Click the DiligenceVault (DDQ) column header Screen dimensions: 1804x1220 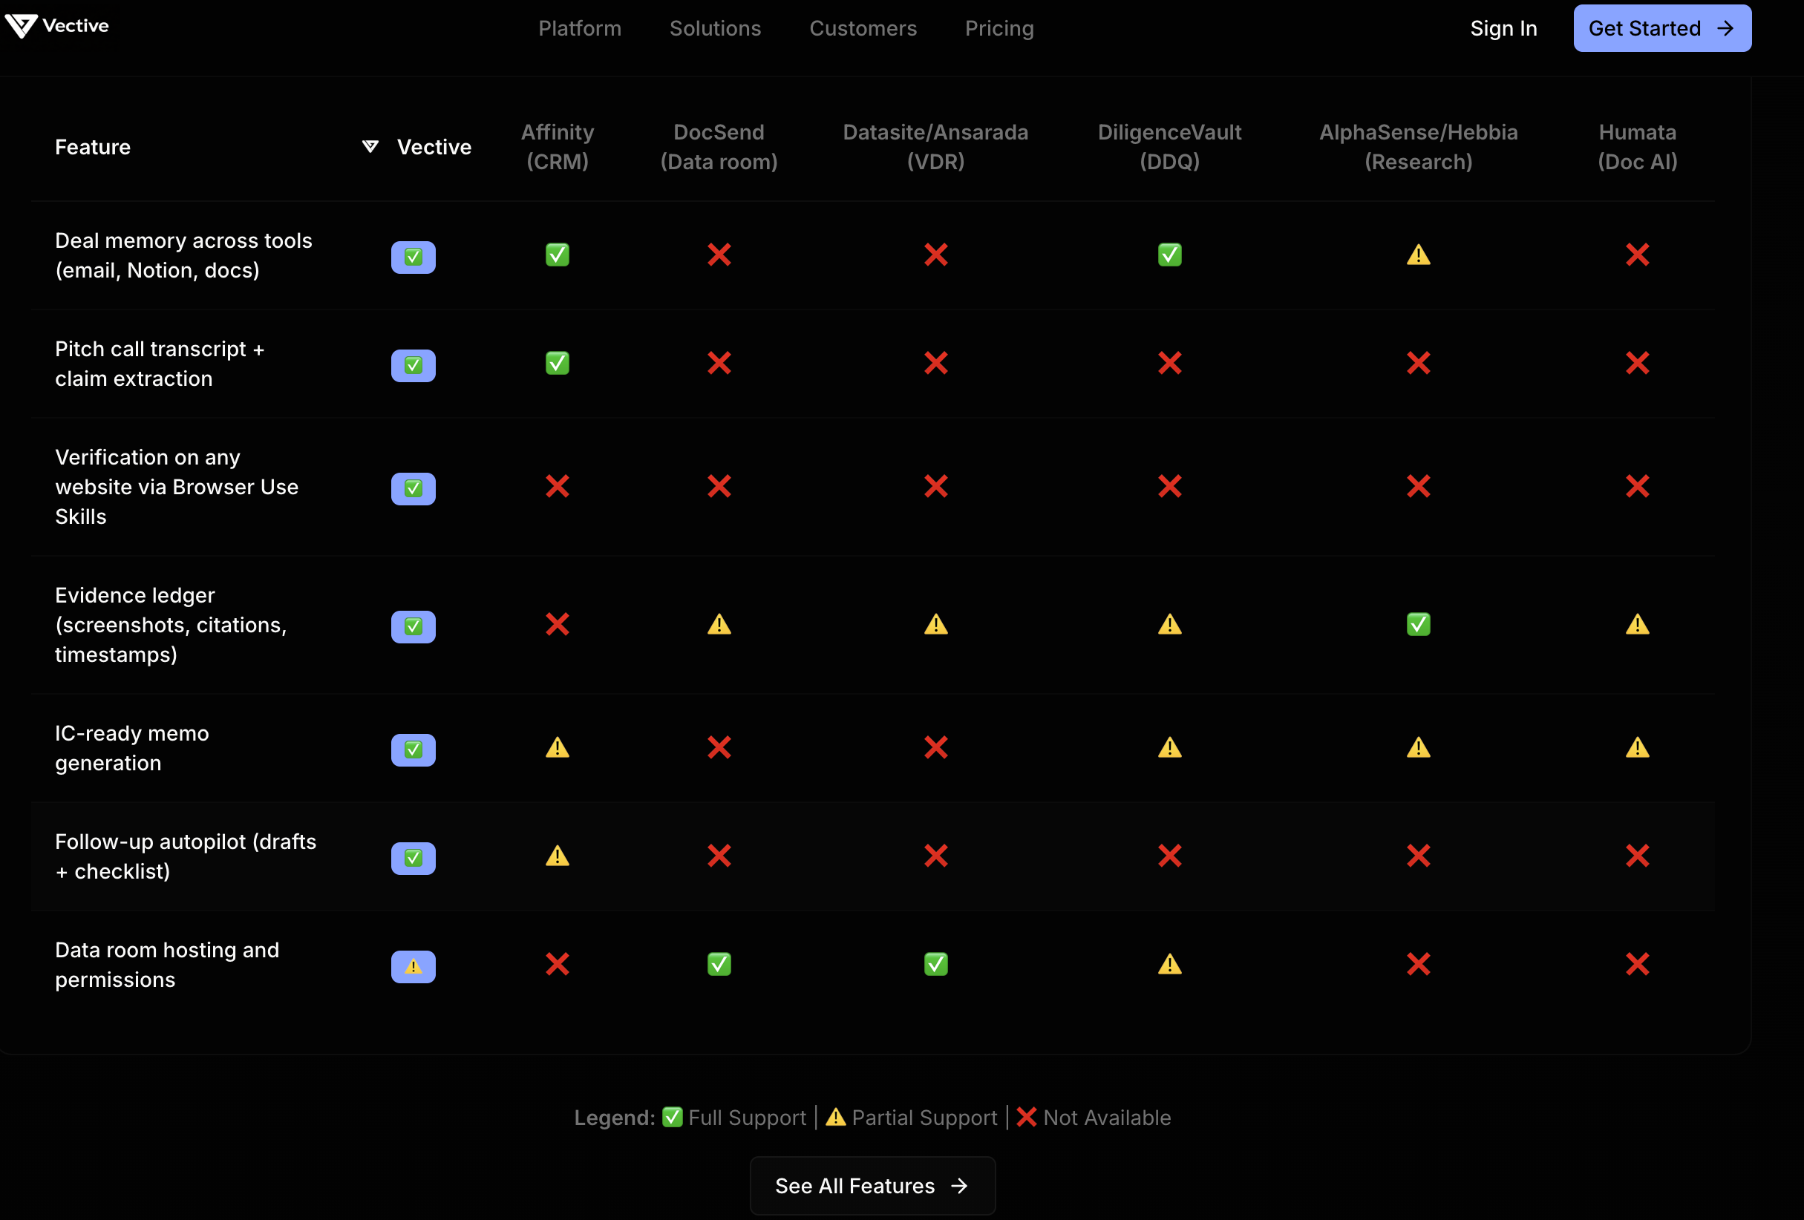[1169, 147]
